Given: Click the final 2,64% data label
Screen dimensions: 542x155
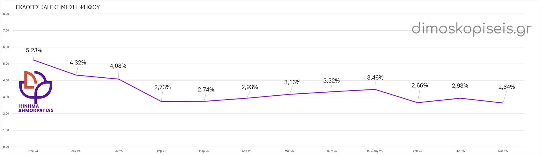Looking at the screenshot, I should [x=506, y=87].
